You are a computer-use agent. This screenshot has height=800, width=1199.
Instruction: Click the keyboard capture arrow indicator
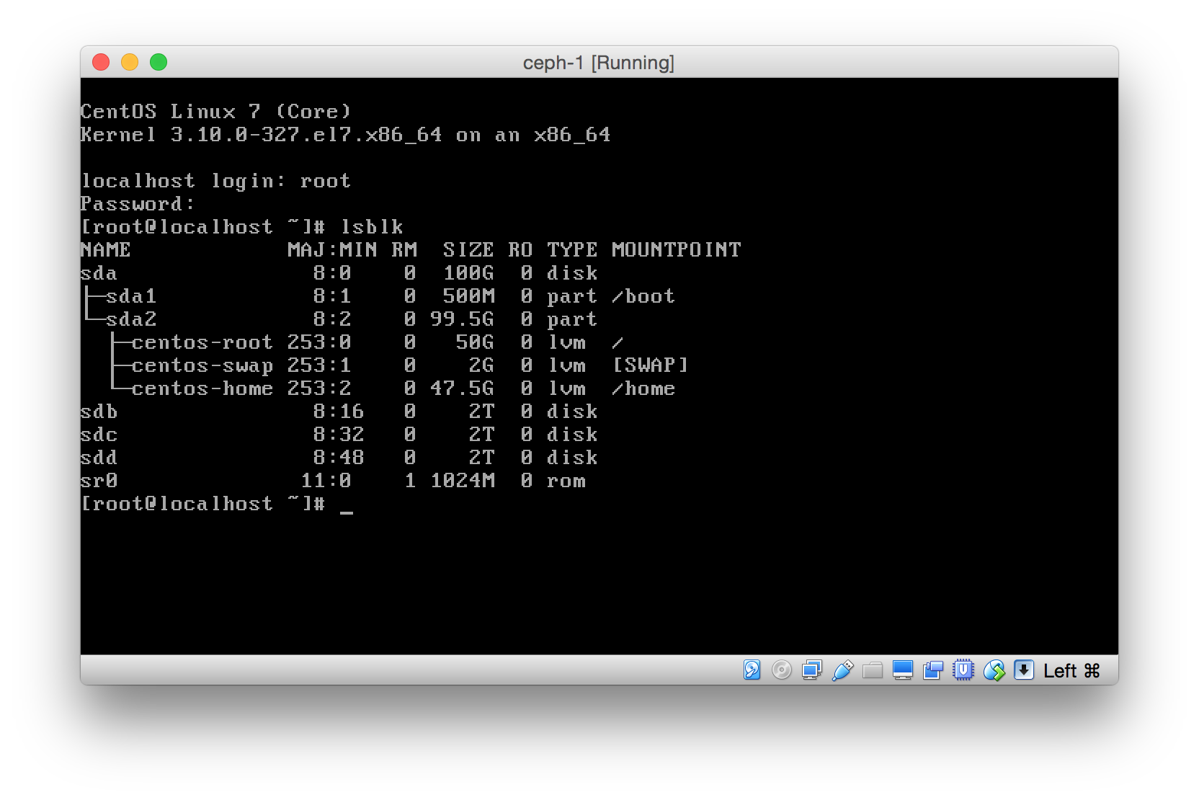[x=1024, y=670]
